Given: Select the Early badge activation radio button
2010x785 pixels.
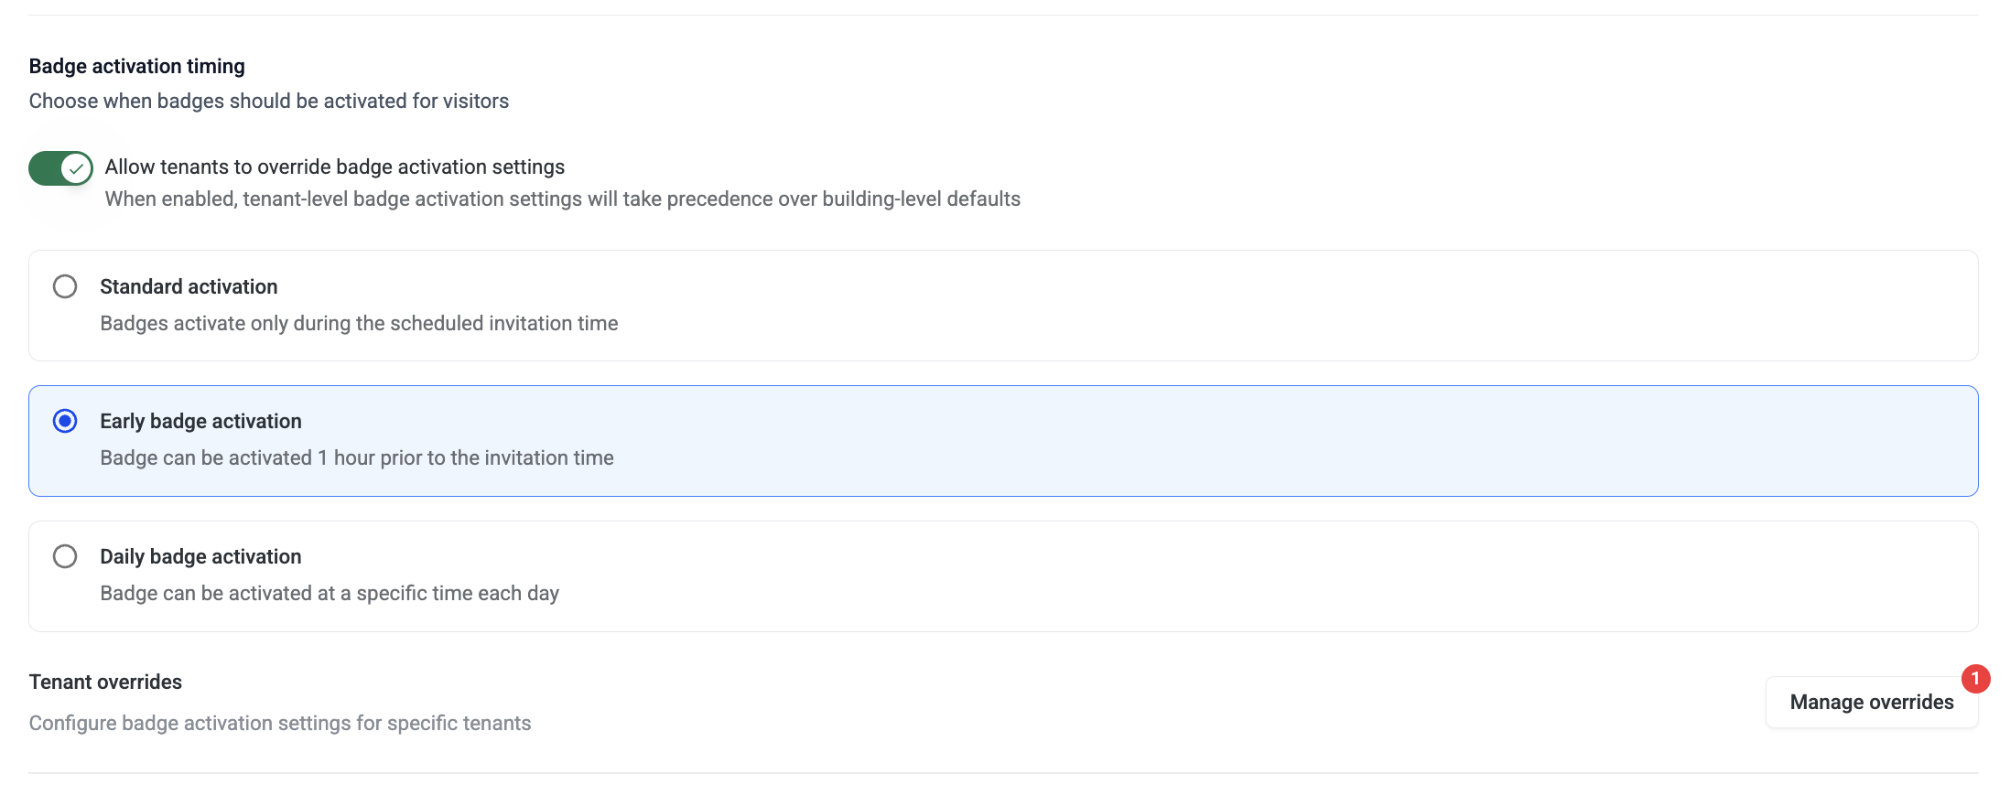Looking at the screenshot, I should point(65,421).
